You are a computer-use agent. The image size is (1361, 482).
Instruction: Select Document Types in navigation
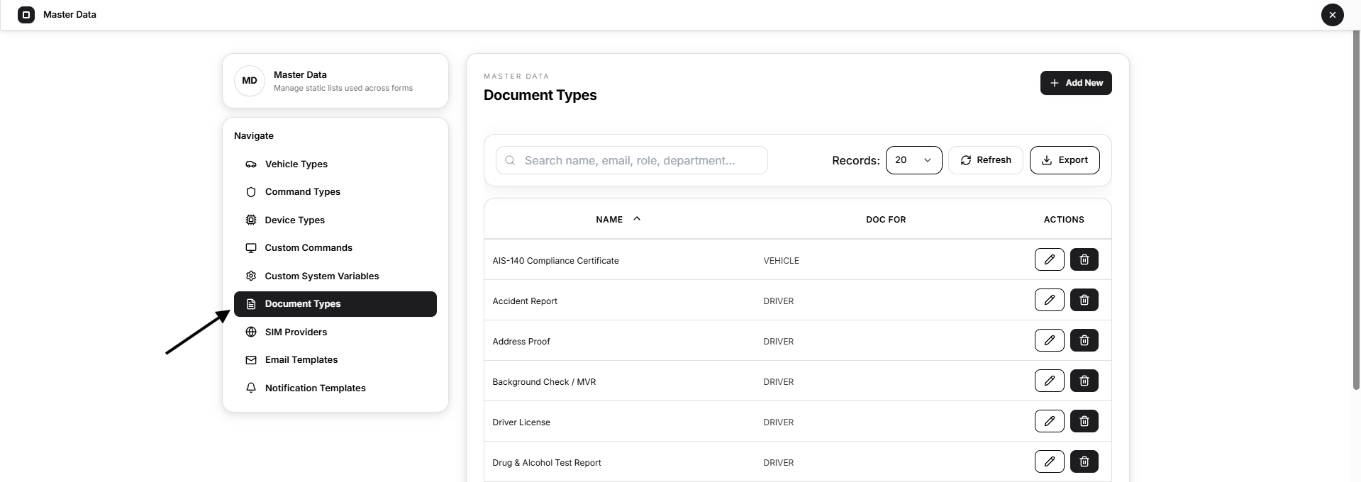335,304
